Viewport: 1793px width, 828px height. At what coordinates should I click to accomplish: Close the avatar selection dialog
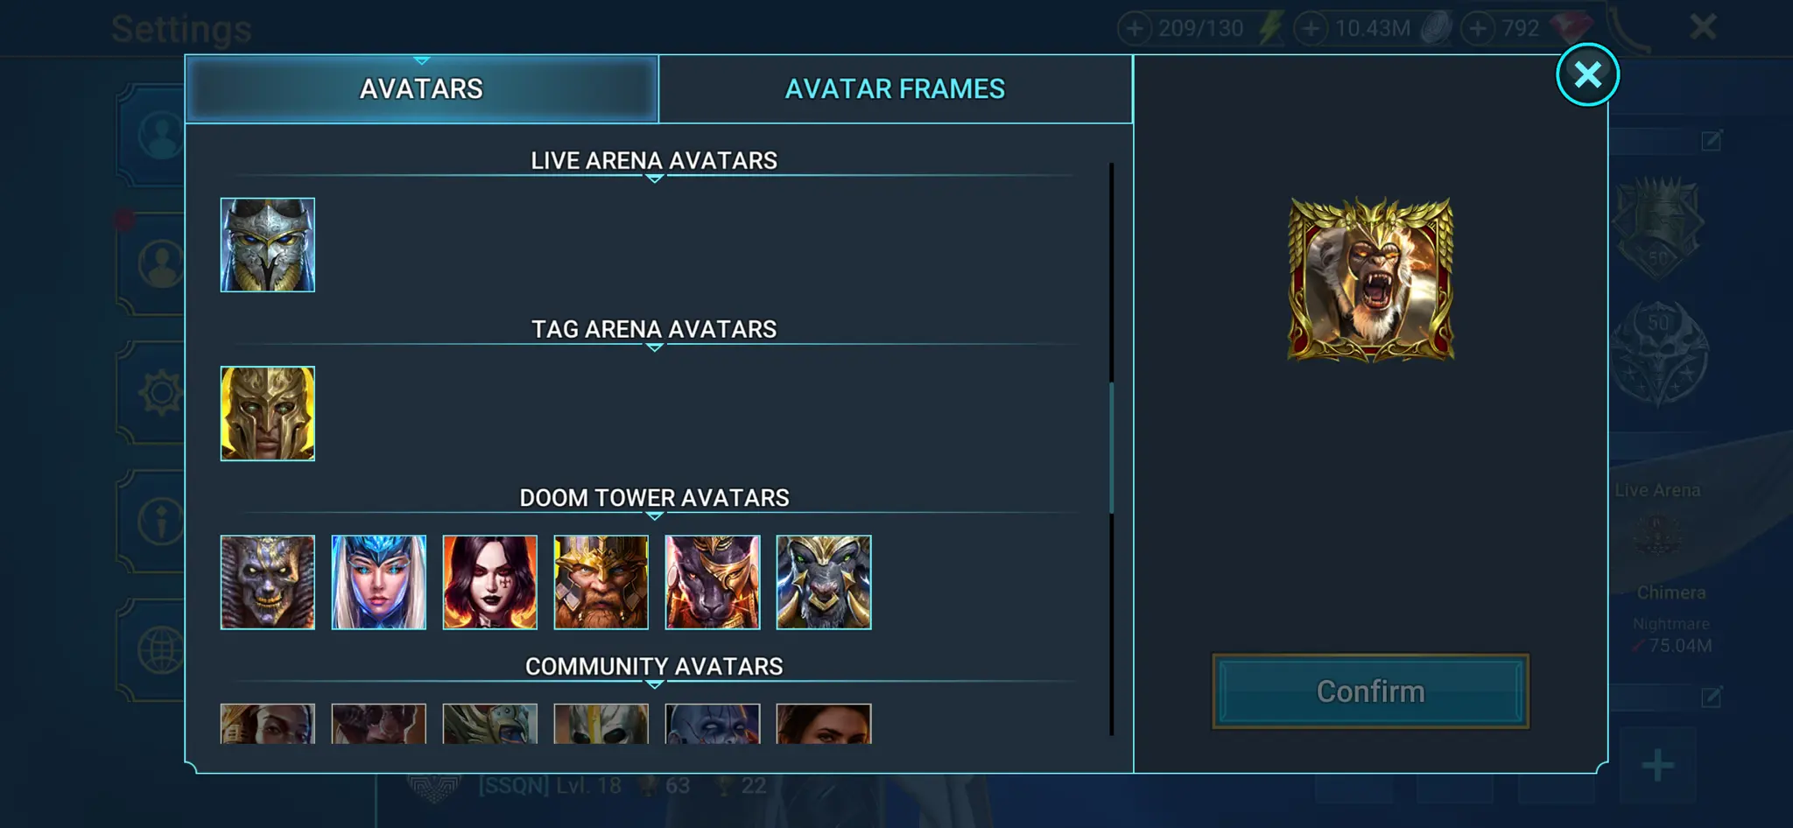(x=1587, y=74)
